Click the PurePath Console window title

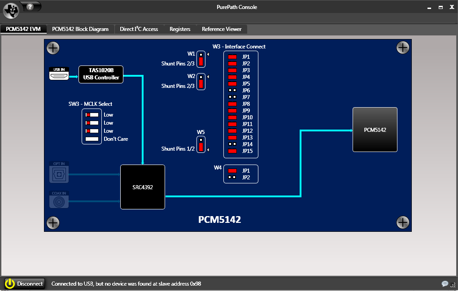pyautogui.click(x=237, y=7)
